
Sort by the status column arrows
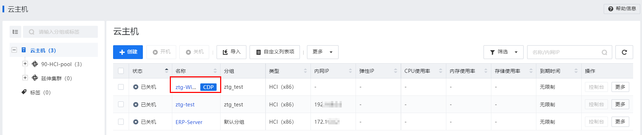click(x=167, y=71)
